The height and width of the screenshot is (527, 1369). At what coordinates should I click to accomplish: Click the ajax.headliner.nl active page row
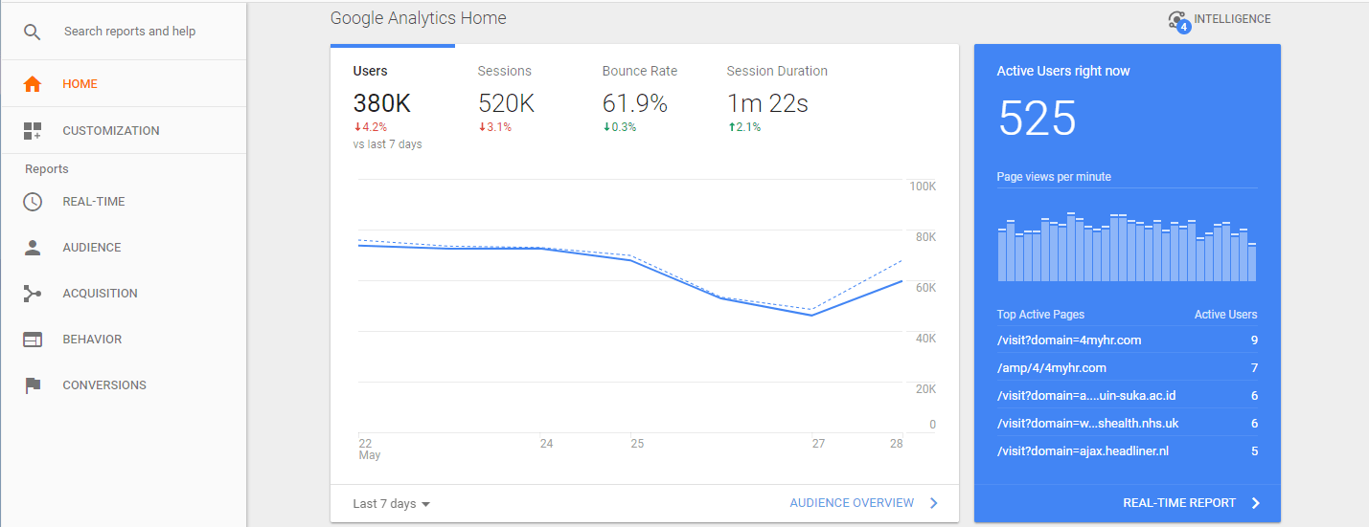click(1127, 451)
